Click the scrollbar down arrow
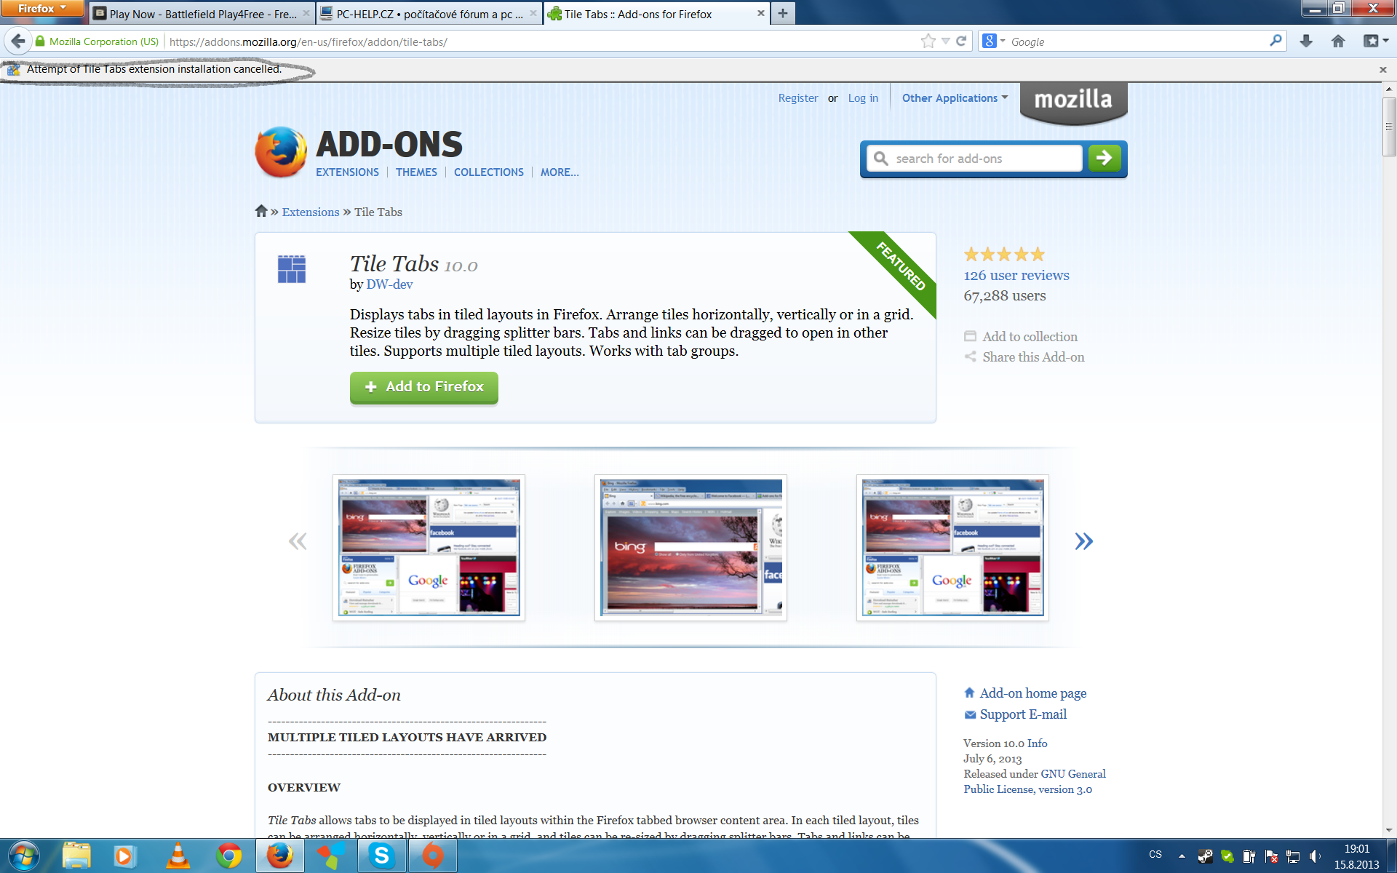The image size is (1397, 873). [x=1389, y=830]
